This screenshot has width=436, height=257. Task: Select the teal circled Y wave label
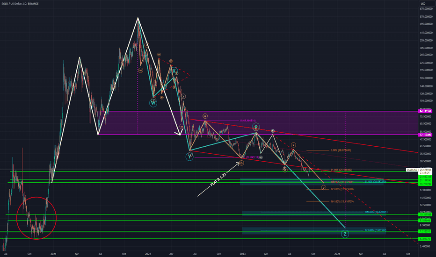point(189,157)
